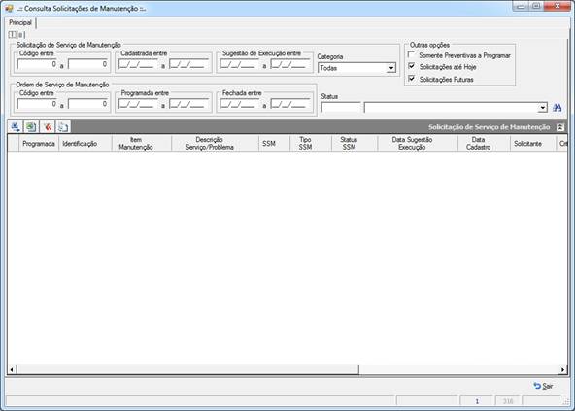Click the Item Manutenção column header
The height and width of the screenshot is (411, 575).
click(x=142, y=143)
